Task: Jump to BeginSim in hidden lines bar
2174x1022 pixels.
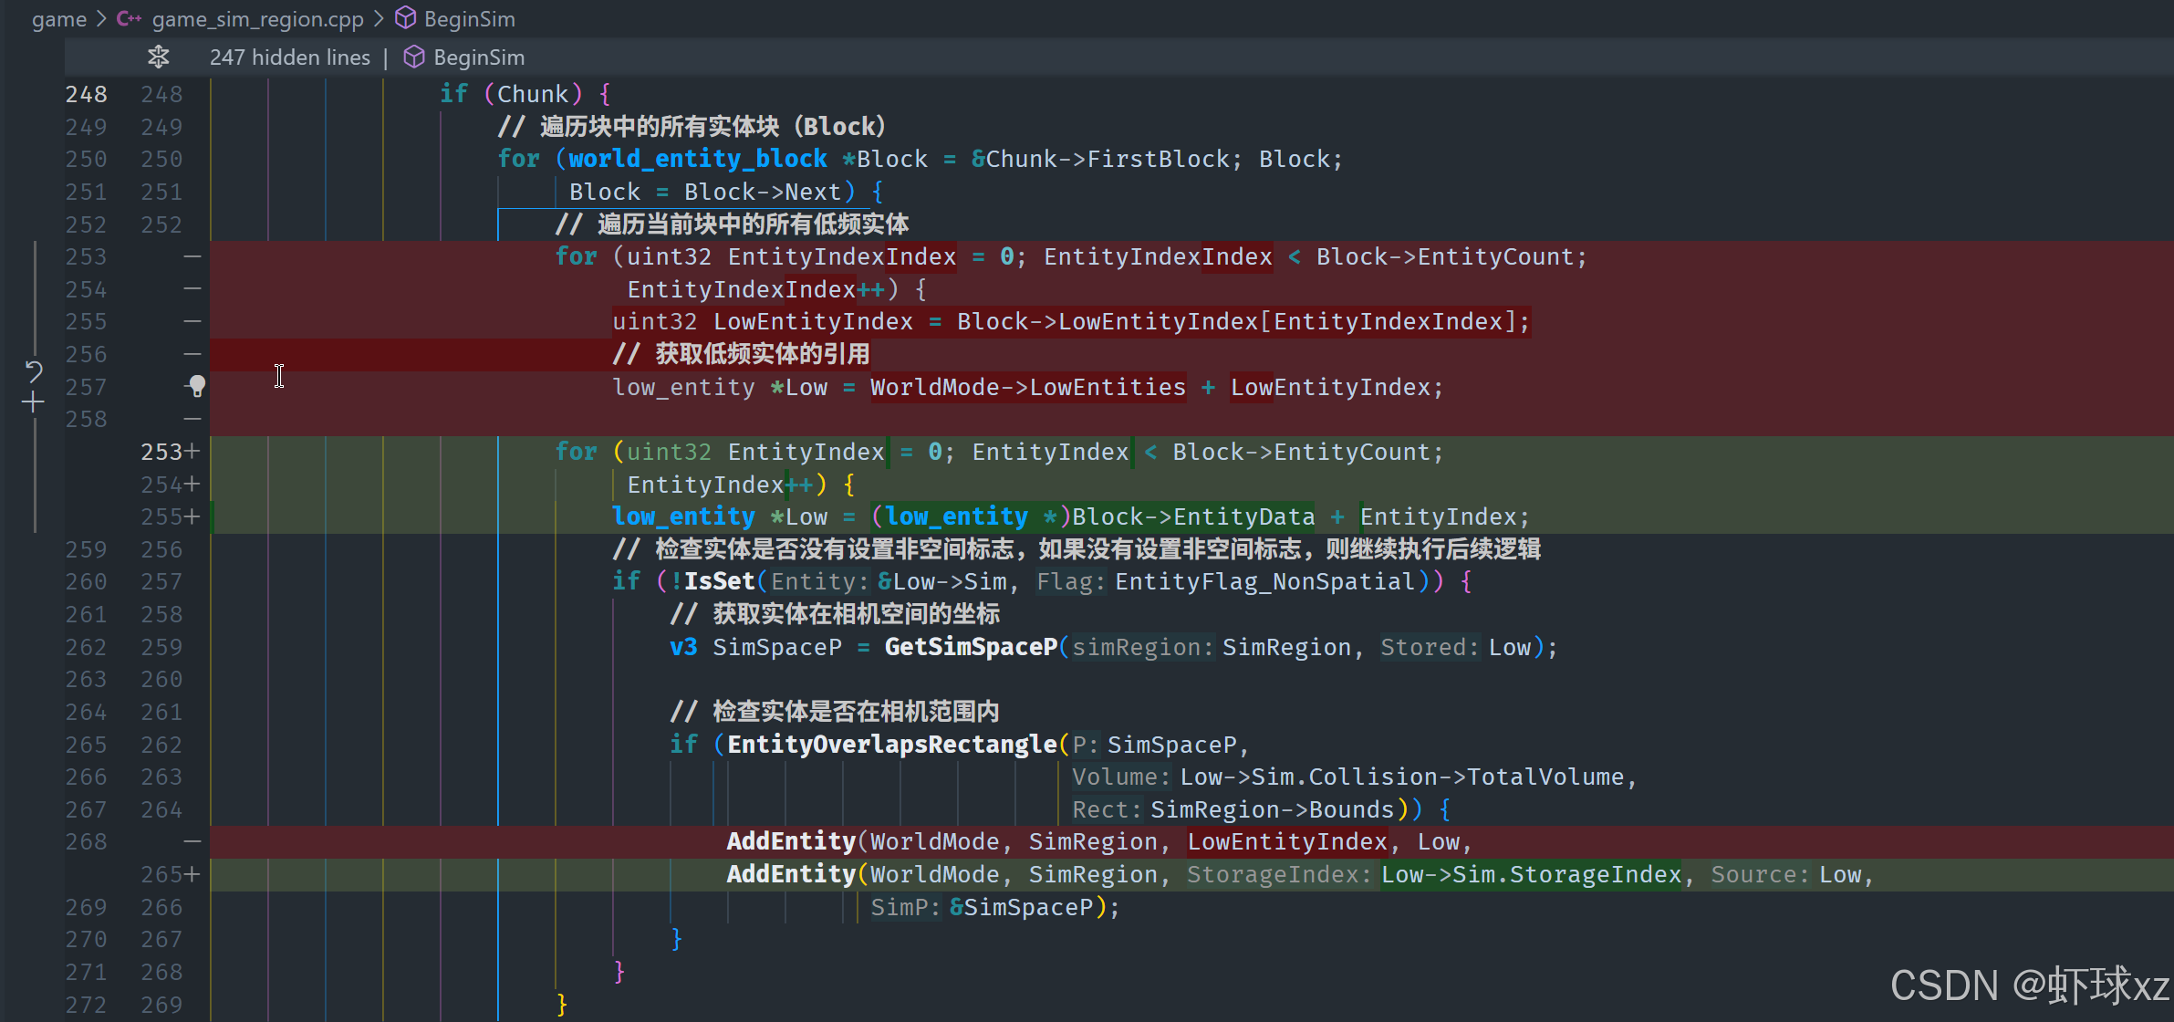Action: point(478,57)
